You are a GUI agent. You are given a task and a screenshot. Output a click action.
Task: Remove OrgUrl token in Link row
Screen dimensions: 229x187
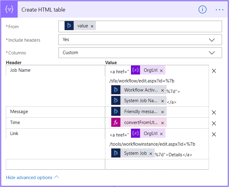tap(161, 134)
